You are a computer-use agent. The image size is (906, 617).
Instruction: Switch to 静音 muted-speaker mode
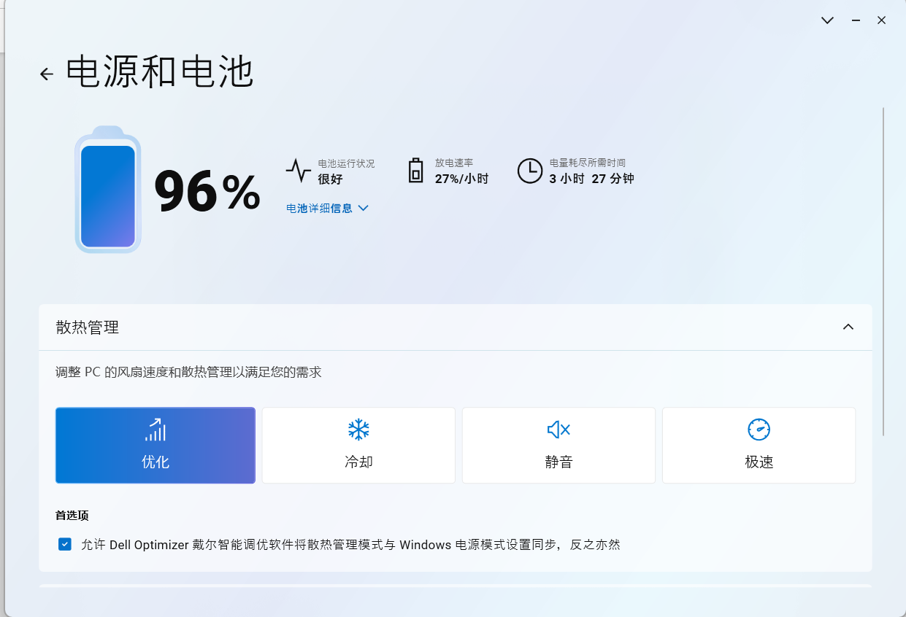(x=558, y=446)
